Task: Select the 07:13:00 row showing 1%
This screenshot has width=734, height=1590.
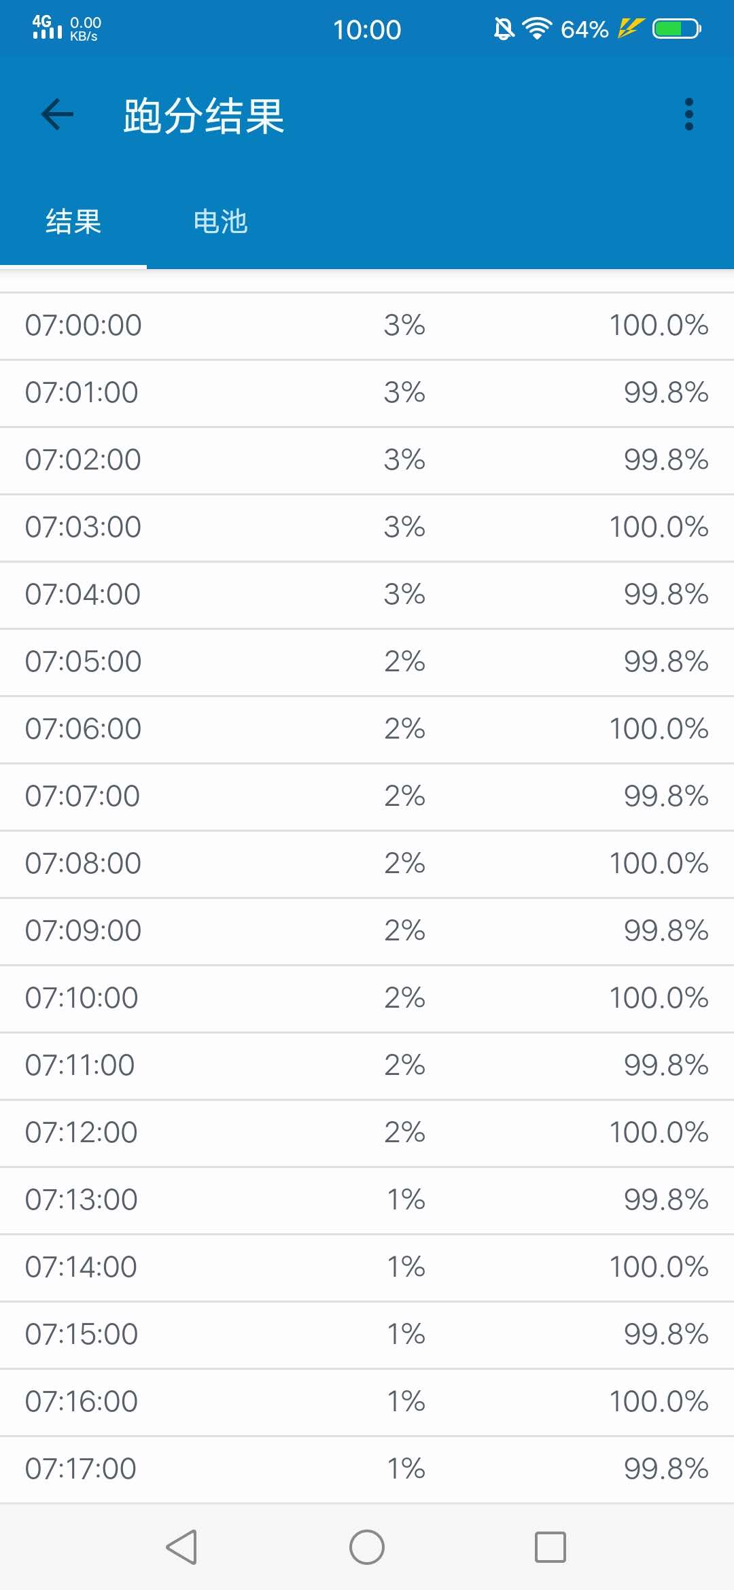Action: coord(367,1200)
